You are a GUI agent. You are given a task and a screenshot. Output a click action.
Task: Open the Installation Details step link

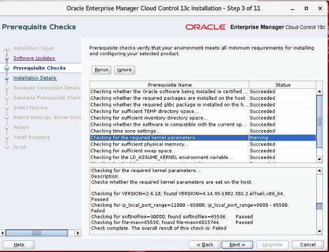click(x=35, y=78)
